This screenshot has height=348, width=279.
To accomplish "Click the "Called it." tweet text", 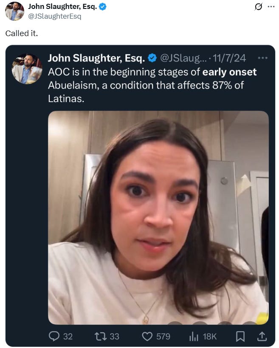I will pyautogui.click(x=22, y=33).
